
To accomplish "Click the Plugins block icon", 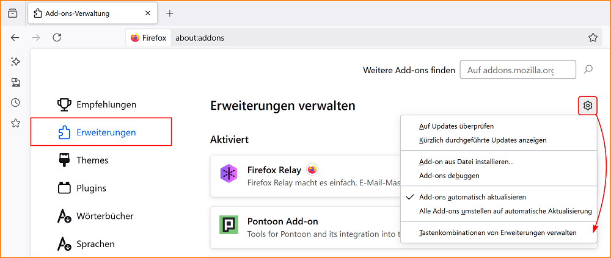I will 64,188.
